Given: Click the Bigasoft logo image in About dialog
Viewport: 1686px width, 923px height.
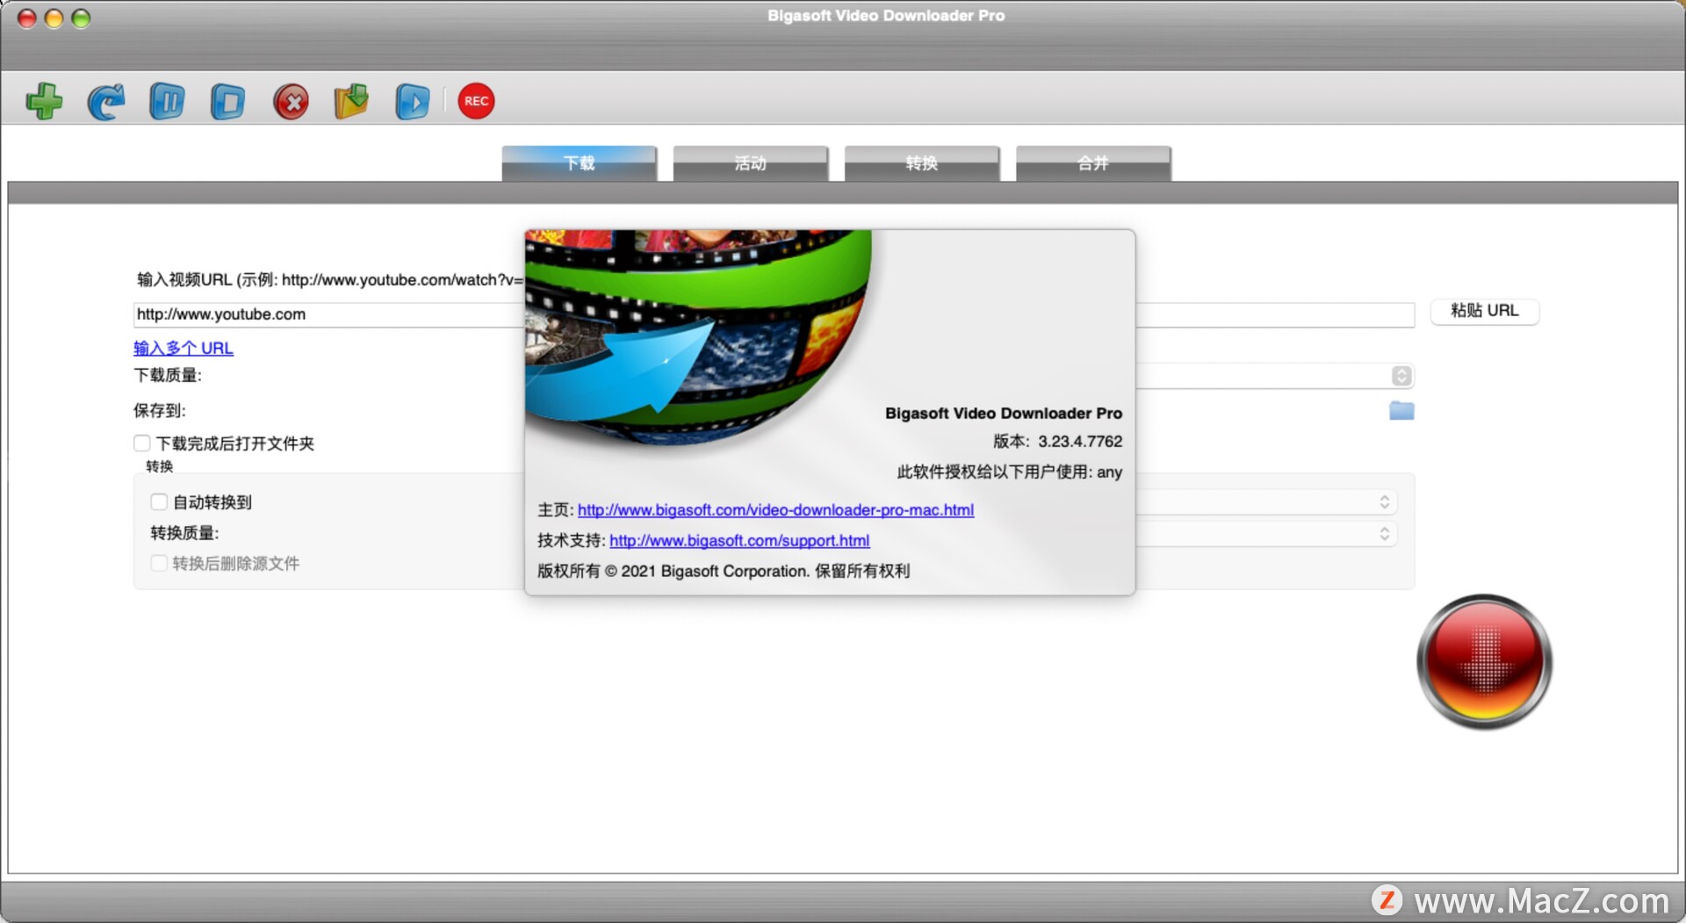Looking at the screenshot, I should 698,338.
